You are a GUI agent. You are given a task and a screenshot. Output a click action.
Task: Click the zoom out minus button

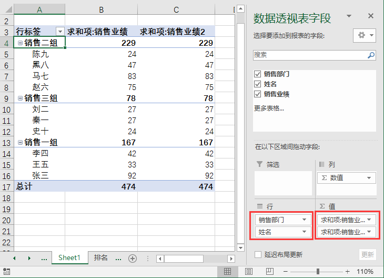click(x=285, y=271)
